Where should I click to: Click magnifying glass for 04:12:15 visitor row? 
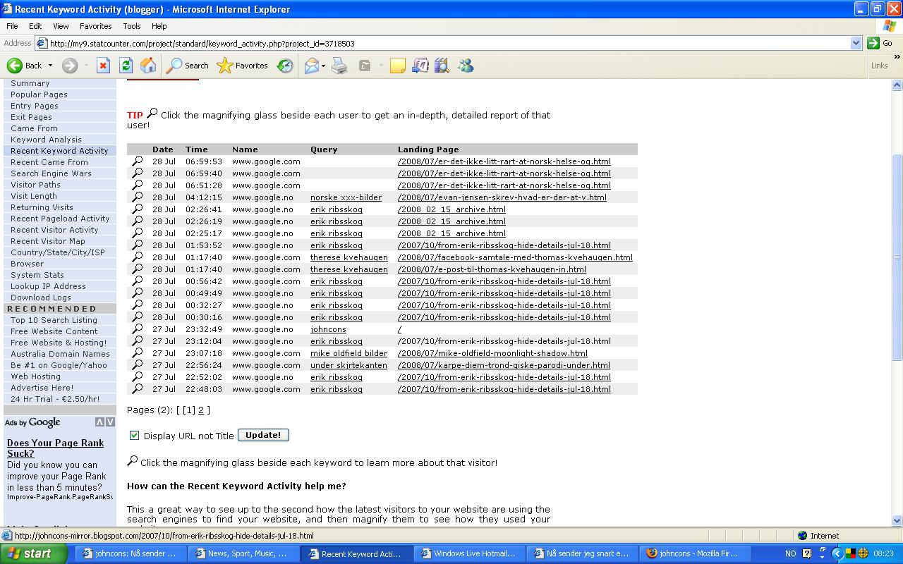point(137,197)
